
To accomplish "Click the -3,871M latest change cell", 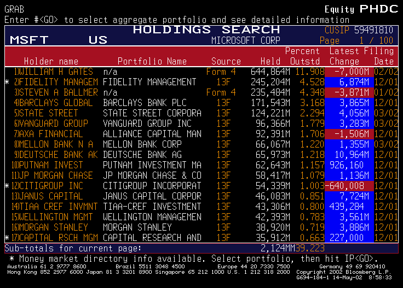I will 349,92.
